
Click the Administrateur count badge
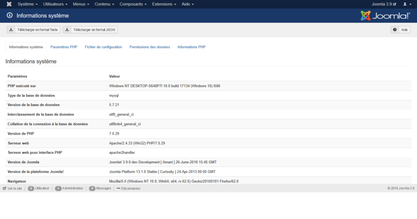(x=58, y=188)
